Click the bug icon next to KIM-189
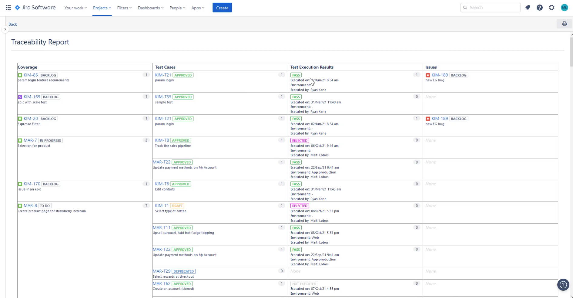The width and height of the screenshot is (573, 298). point(428,75)
